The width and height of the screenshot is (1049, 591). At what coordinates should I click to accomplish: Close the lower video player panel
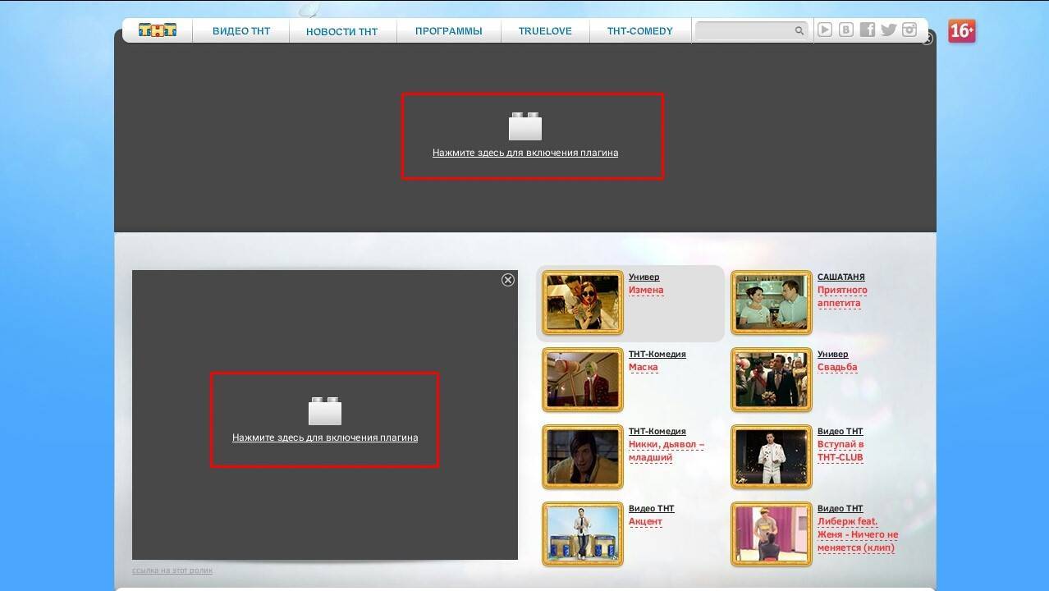(508, 280)
